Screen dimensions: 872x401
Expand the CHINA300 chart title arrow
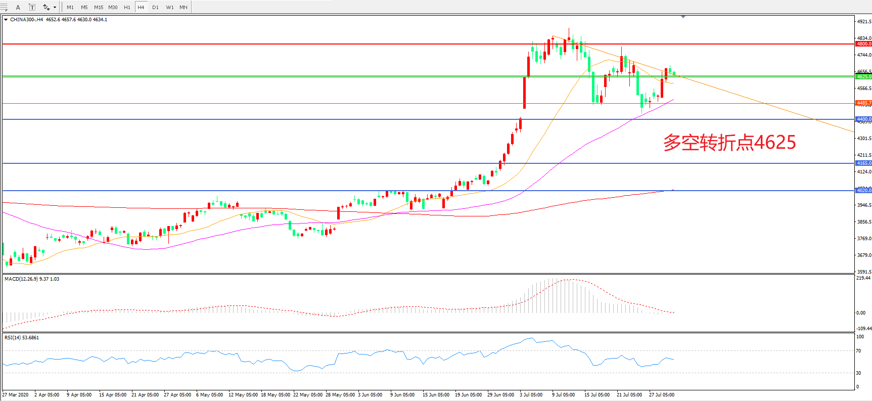point(6,20)
